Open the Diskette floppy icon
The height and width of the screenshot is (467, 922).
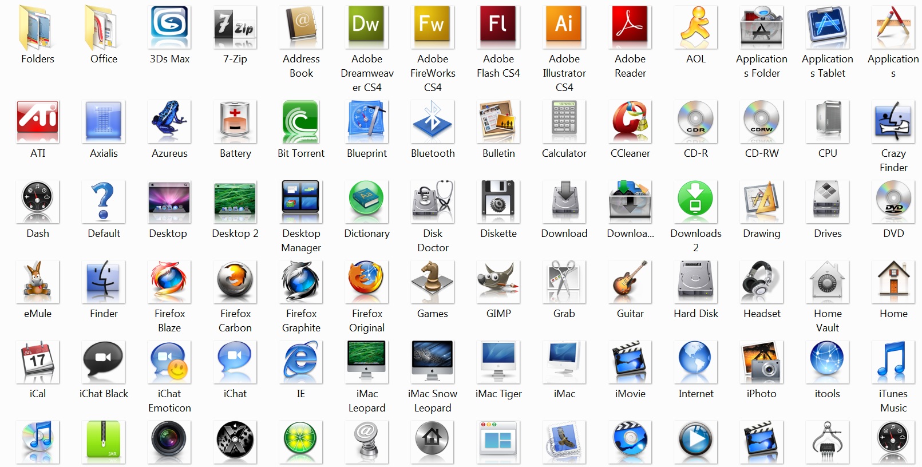(x=498, y=201)
